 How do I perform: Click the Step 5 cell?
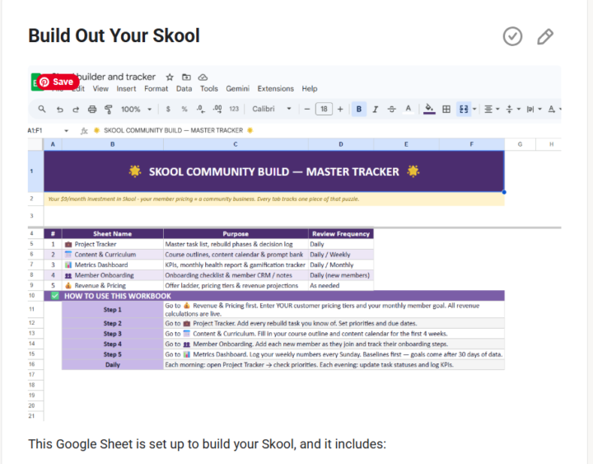113,354
